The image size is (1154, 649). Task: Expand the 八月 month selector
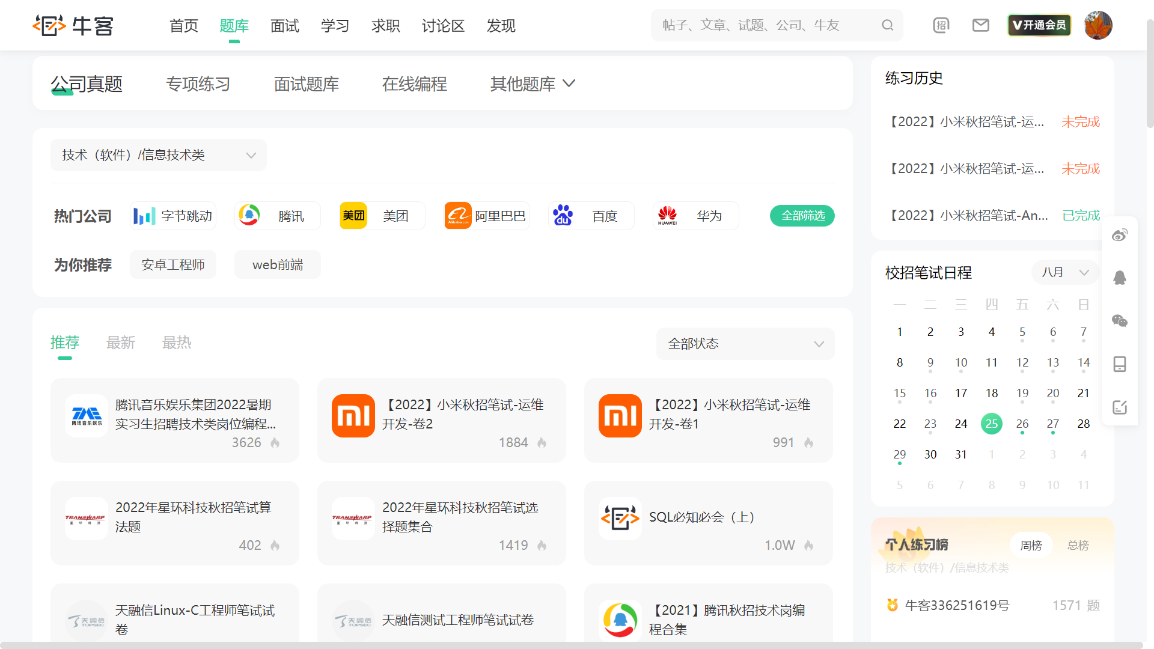pyautogui.click(x=1065, y=272)
